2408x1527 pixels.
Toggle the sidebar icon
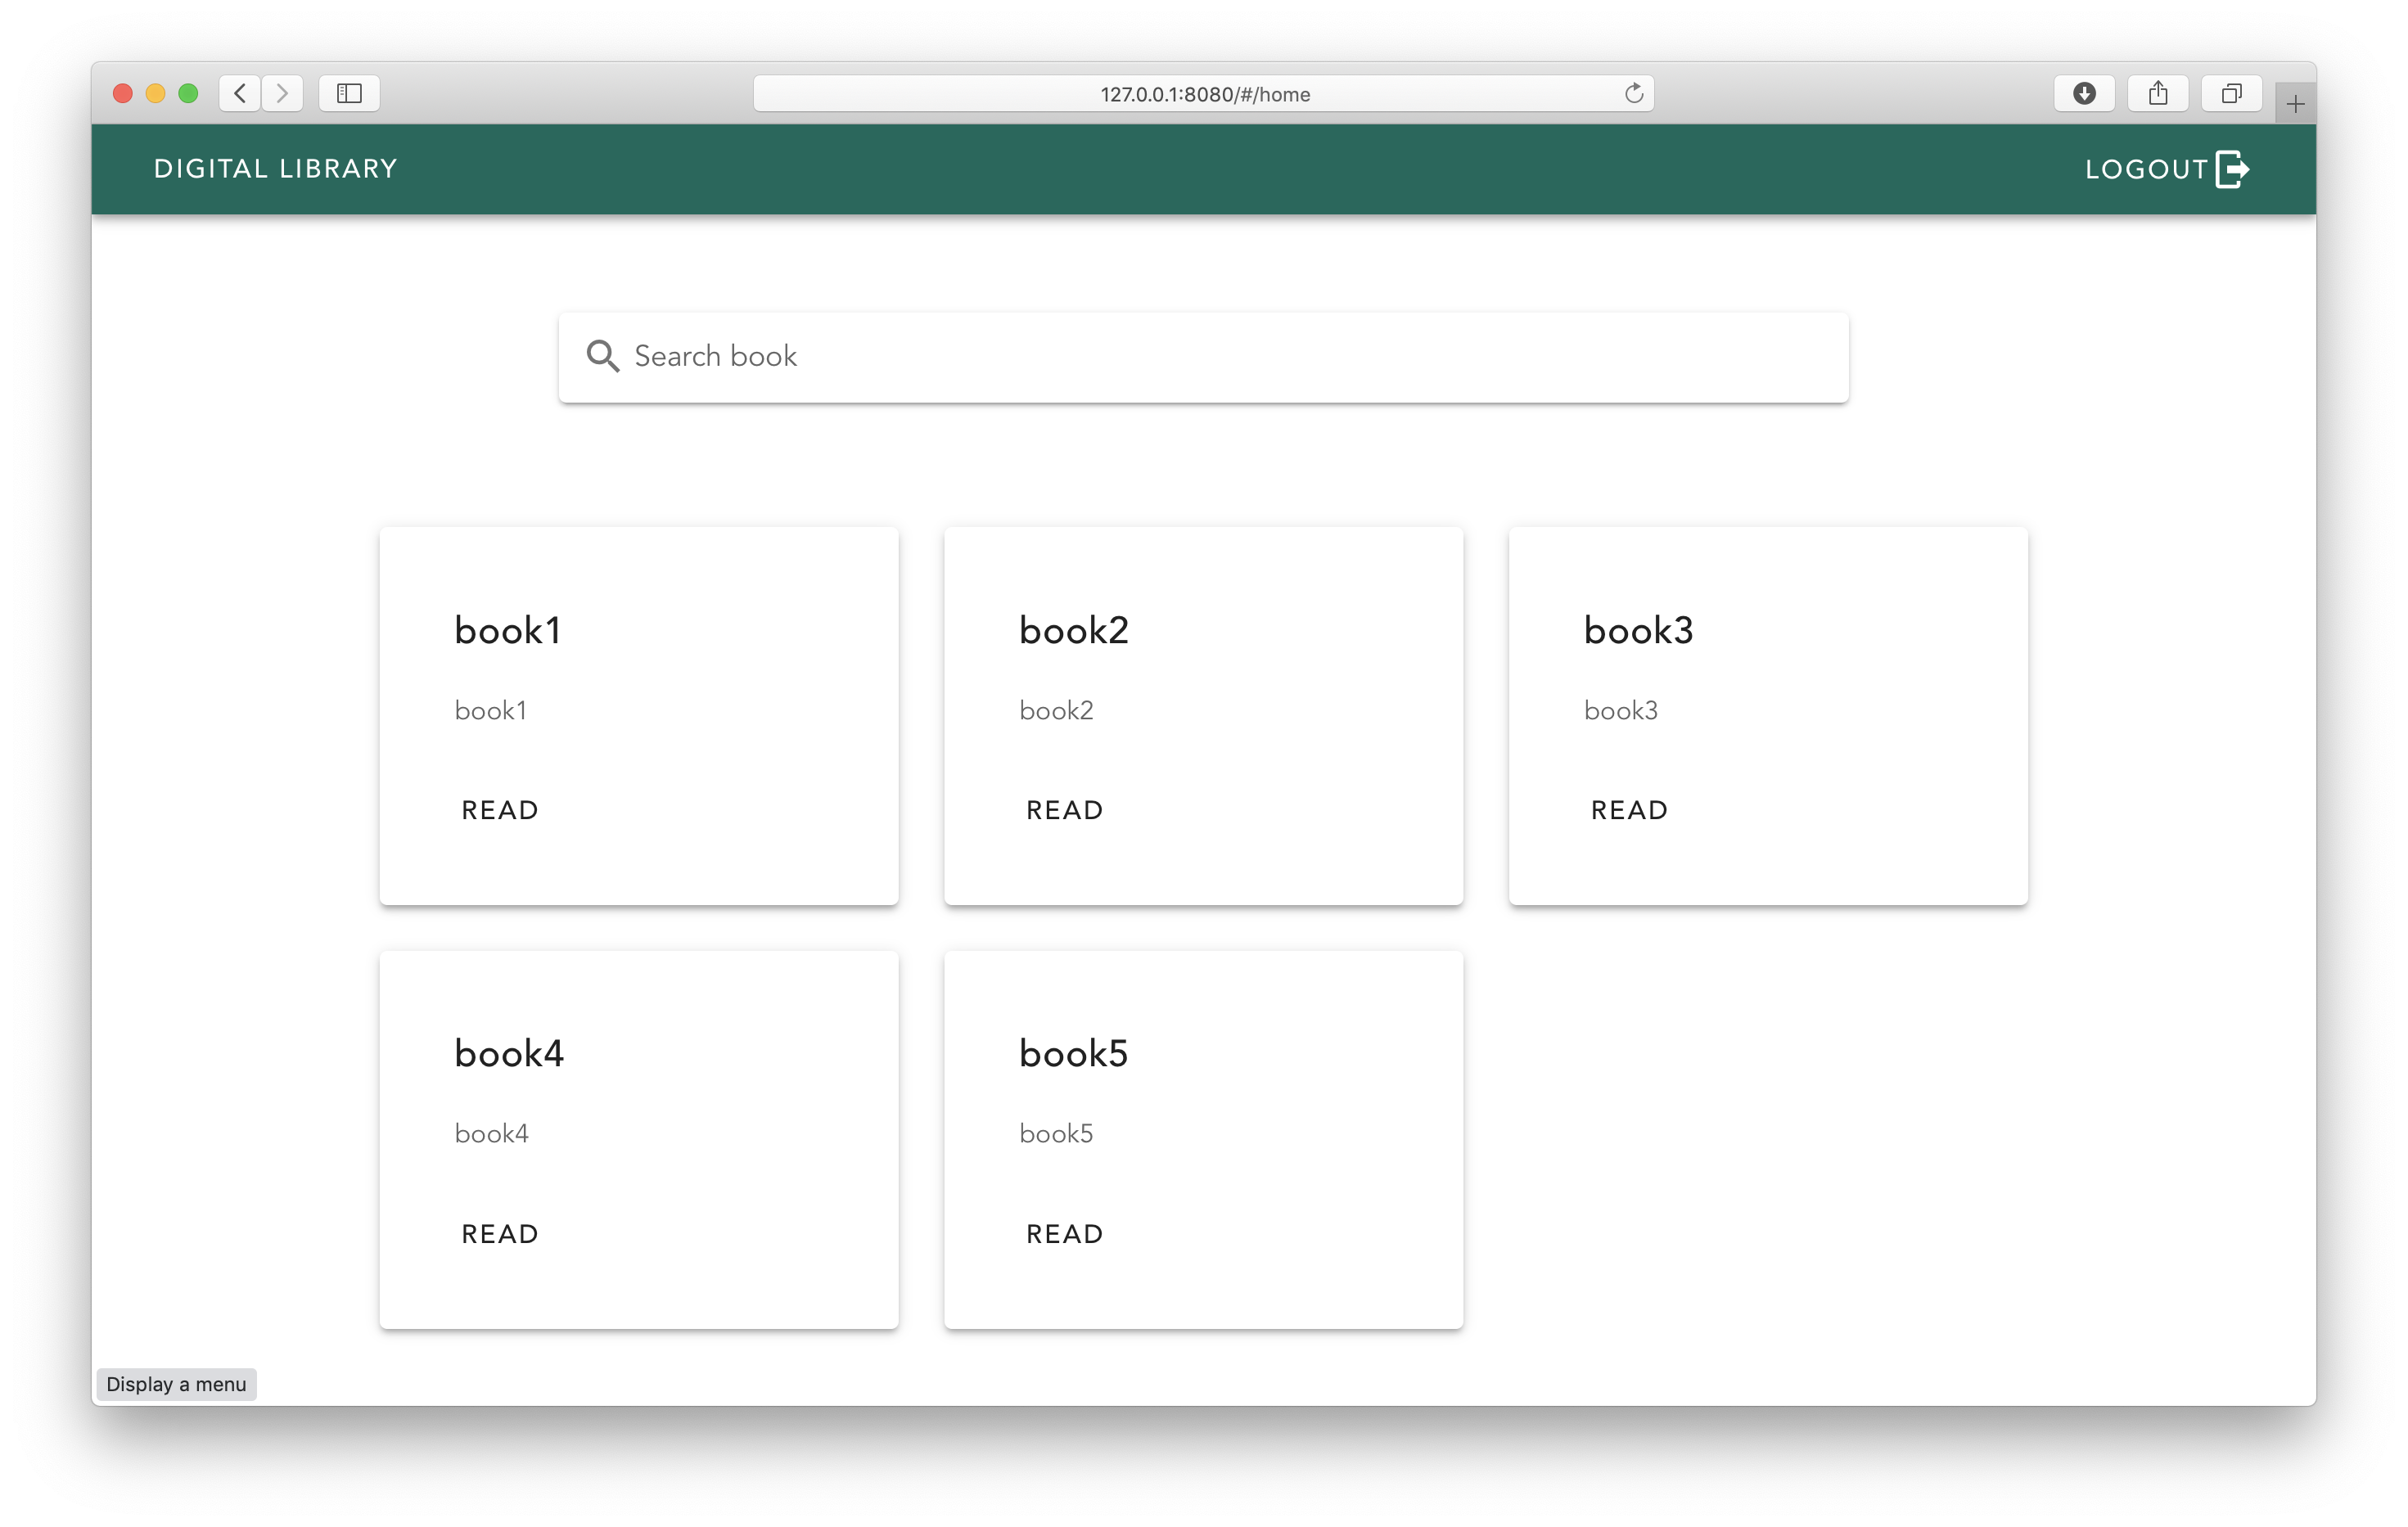click(349, 94)
